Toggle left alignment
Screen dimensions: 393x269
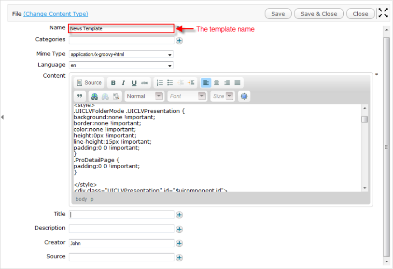(206, 83)
